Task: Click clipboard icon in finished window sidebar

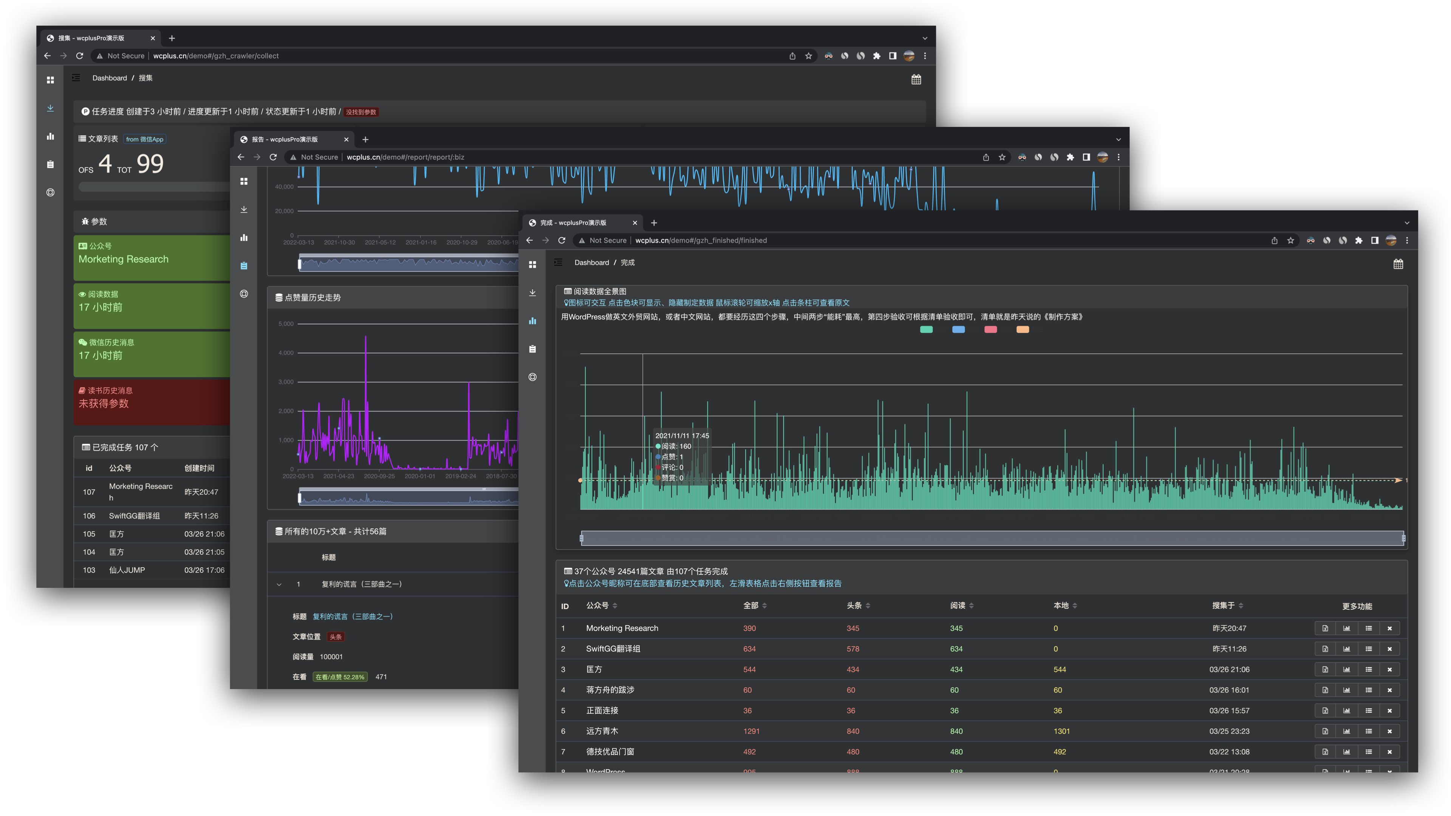Action: pyautogui.click(x=532, y=349)
